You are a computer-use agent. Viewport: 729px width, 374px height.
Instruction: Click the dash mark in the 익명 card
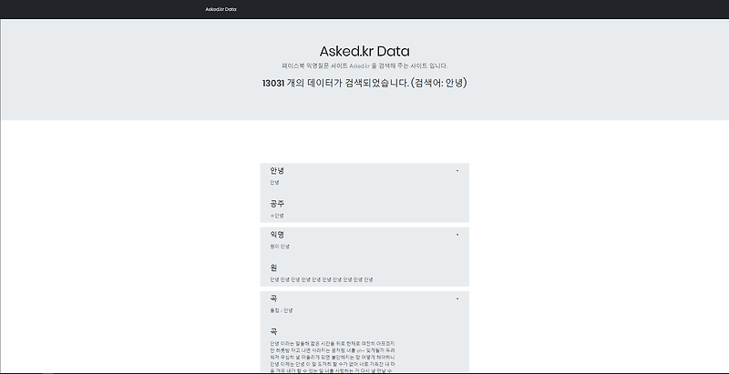(457, 236)
